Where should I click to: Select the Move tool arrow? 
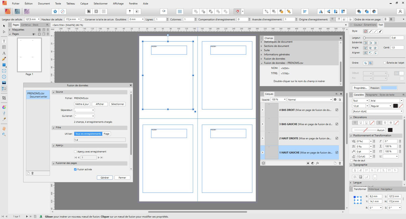coord(4,26)
